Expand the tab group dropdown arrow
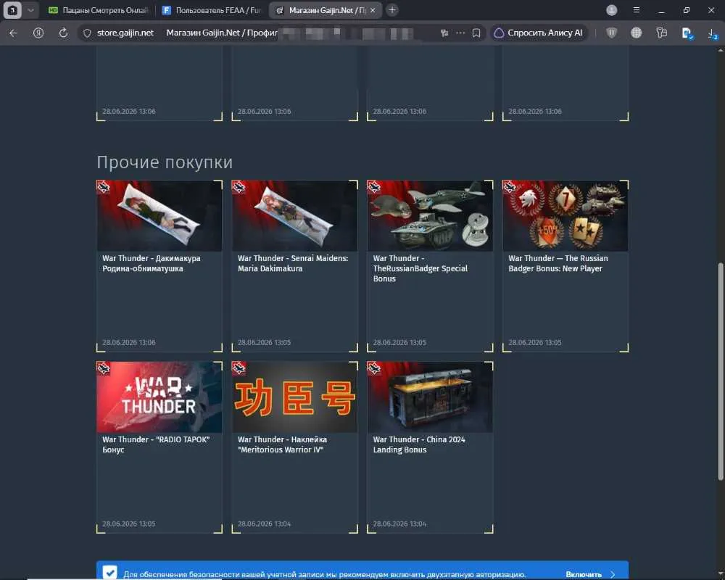725x580 pixels. point(30,10)
